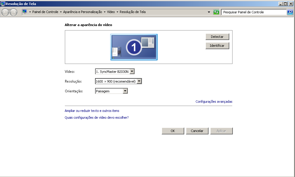Close the Resolução de Tela window
This screenshot has width=295, height=177.
point(291,4)
